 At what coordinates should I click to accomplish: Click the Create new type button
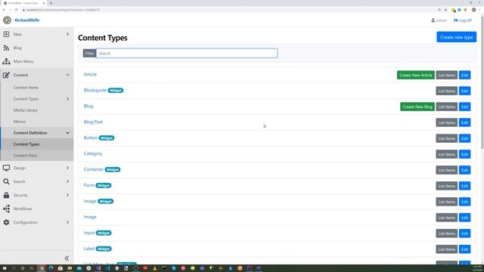coord(456,37)
